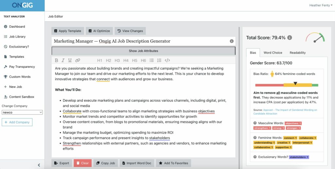Click the underlined word 'Strengthen' in the editor
Viewport: 335px width, 169px height.
[72, 143]
